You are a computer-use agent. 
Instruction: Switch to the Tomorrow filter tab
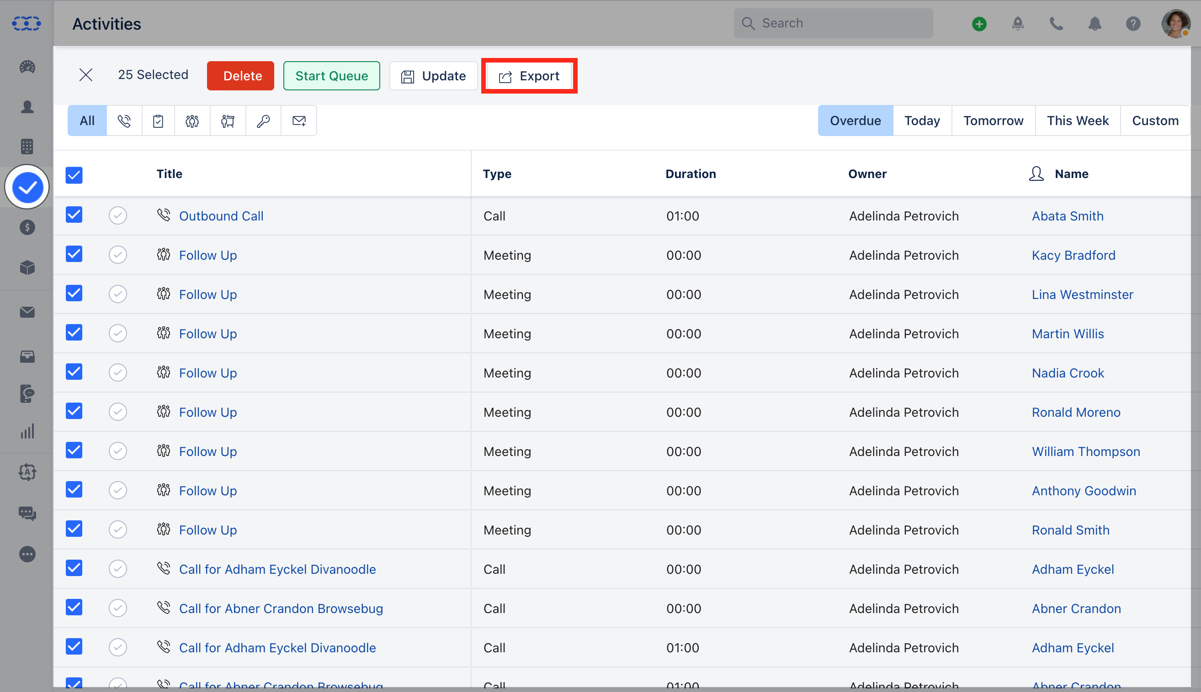coord(993,121)
